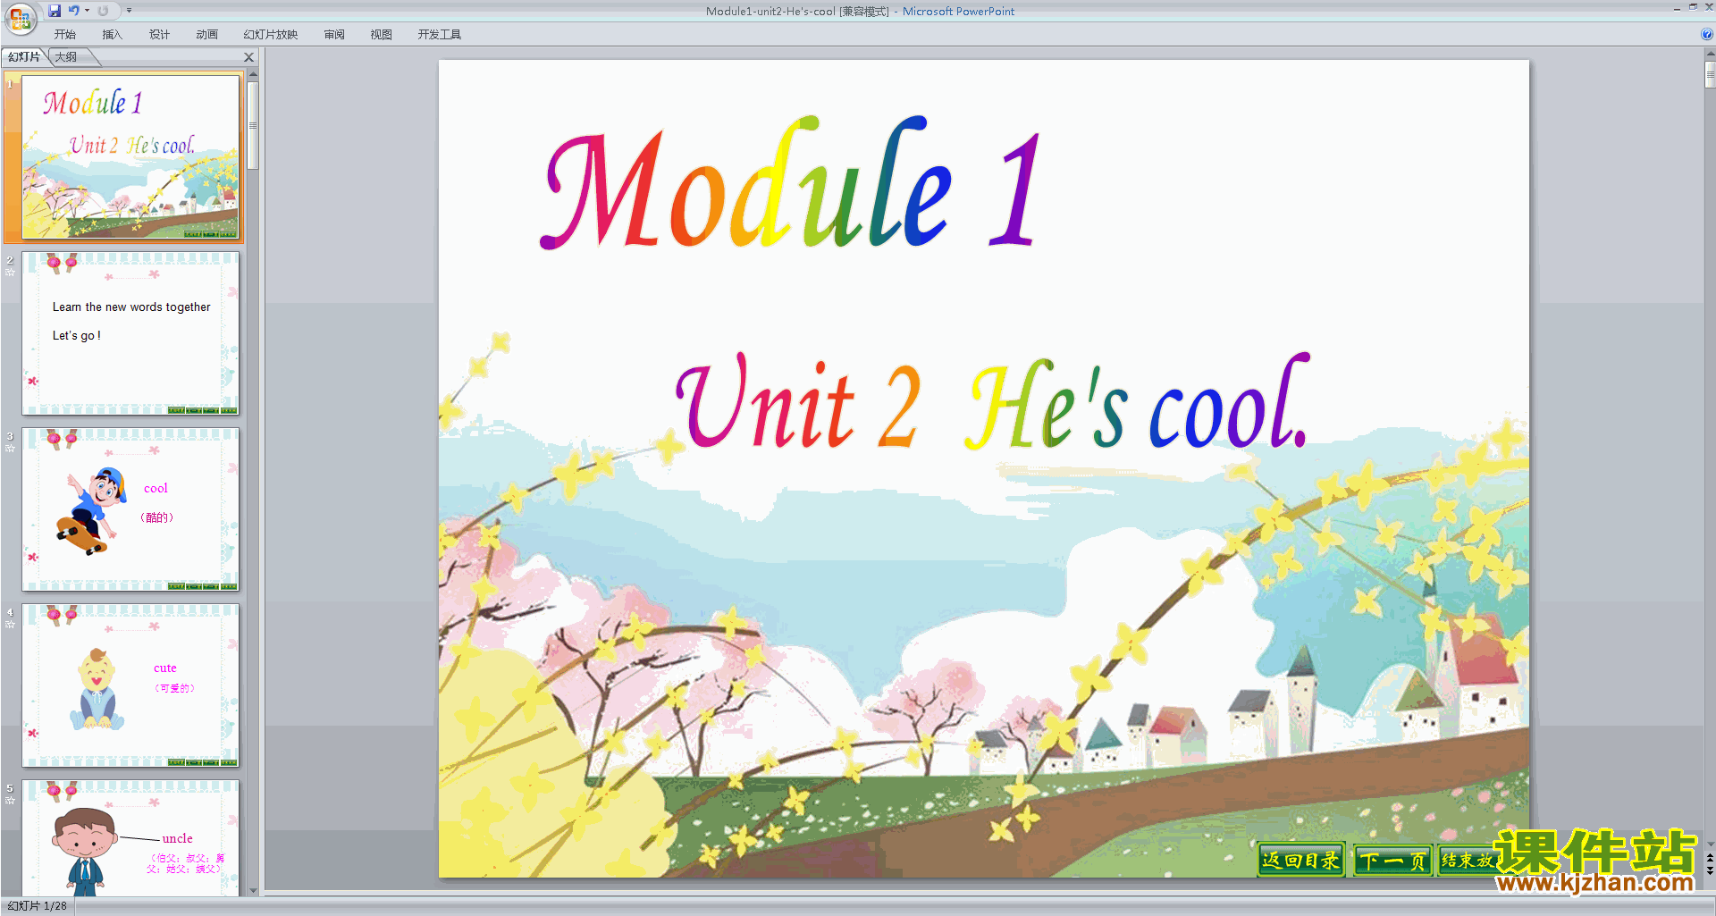Click thumbnail pane scrollbar down arrow
1716x916 pixels.
[x=253, y=890]
